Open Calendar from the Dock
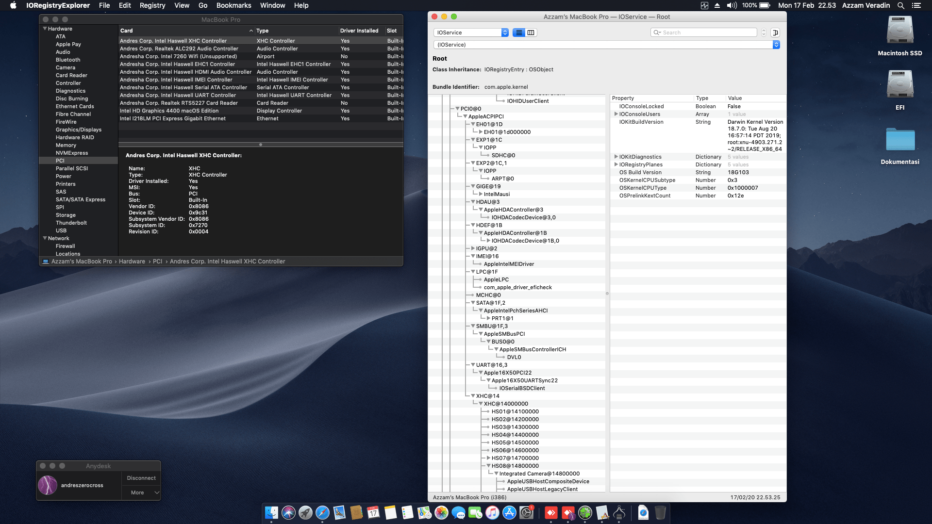The height and width of the screenshot is (524, 932). coord(373,512)
